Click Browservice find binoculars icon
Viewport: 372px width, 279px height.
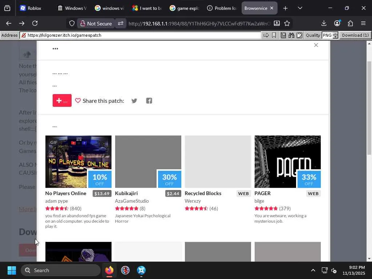pyautogui.click(x=291, y=35)
